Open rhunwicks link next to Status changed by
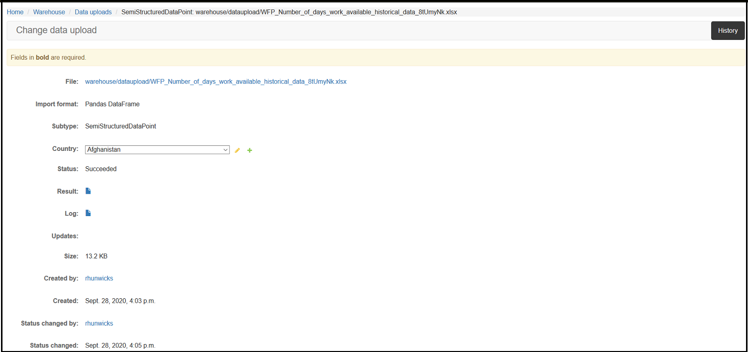 coord(99,323)
